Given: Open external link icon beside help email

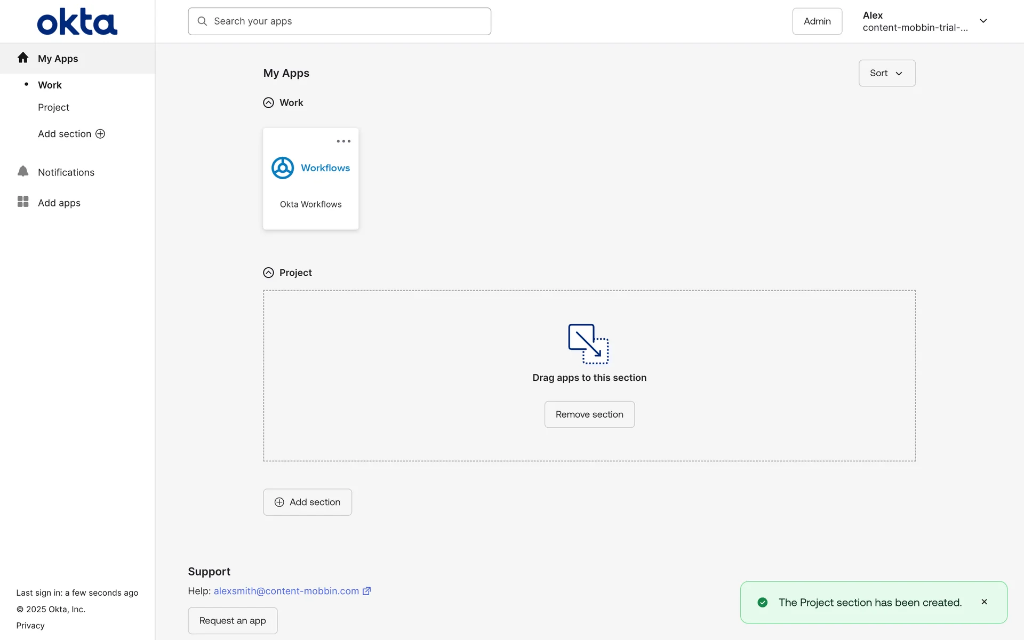Looking at the screenshot, I should click(x=366, y=591).
